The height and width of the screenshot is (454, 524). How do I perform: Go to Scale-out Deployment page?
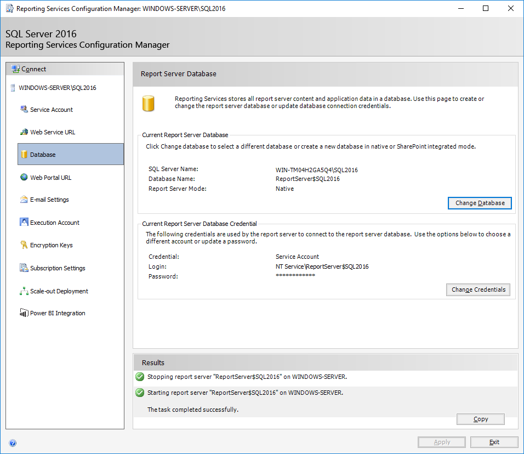pos(59,291)
